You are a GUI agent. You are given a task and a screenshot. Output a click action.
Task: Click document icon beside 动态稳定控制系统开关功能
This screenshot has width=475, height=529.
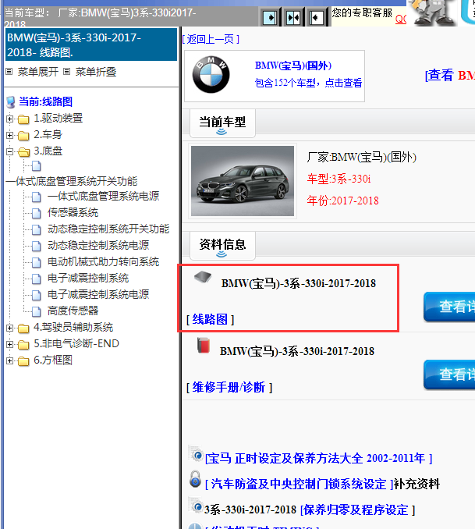(37, 229)
